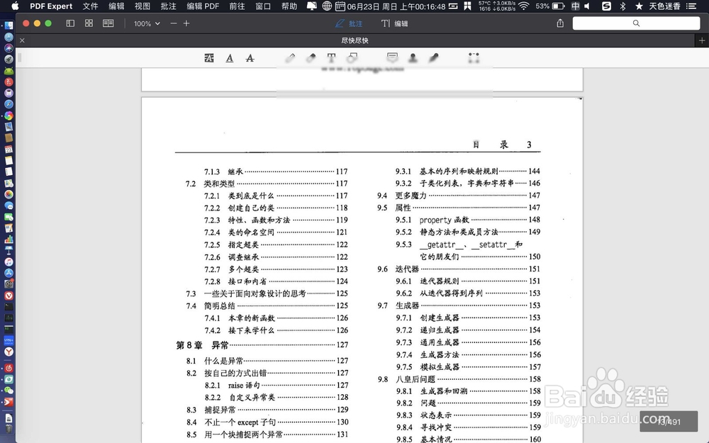709x443 pixels.
Task: Click the 7.4 简明总结 entry
Action: click(267, 306)
